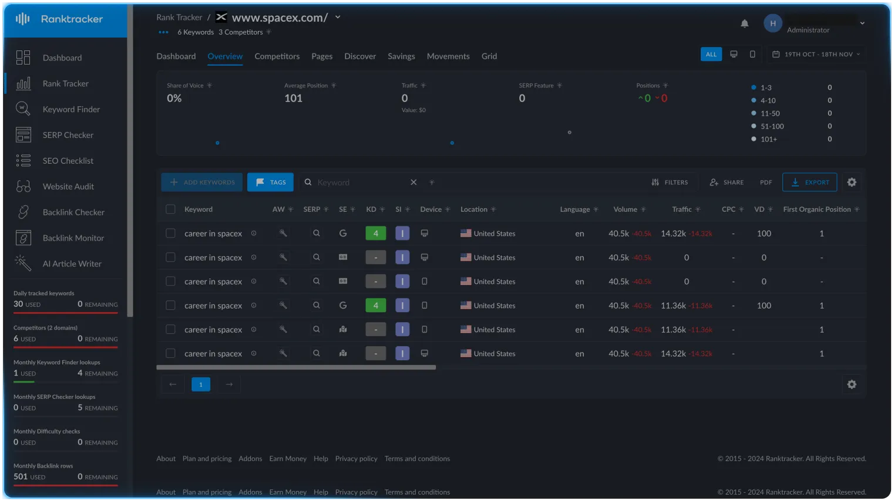The image size is (894, 501).
Task: Switch to the Competitors tab
Action: pos(277,56)
